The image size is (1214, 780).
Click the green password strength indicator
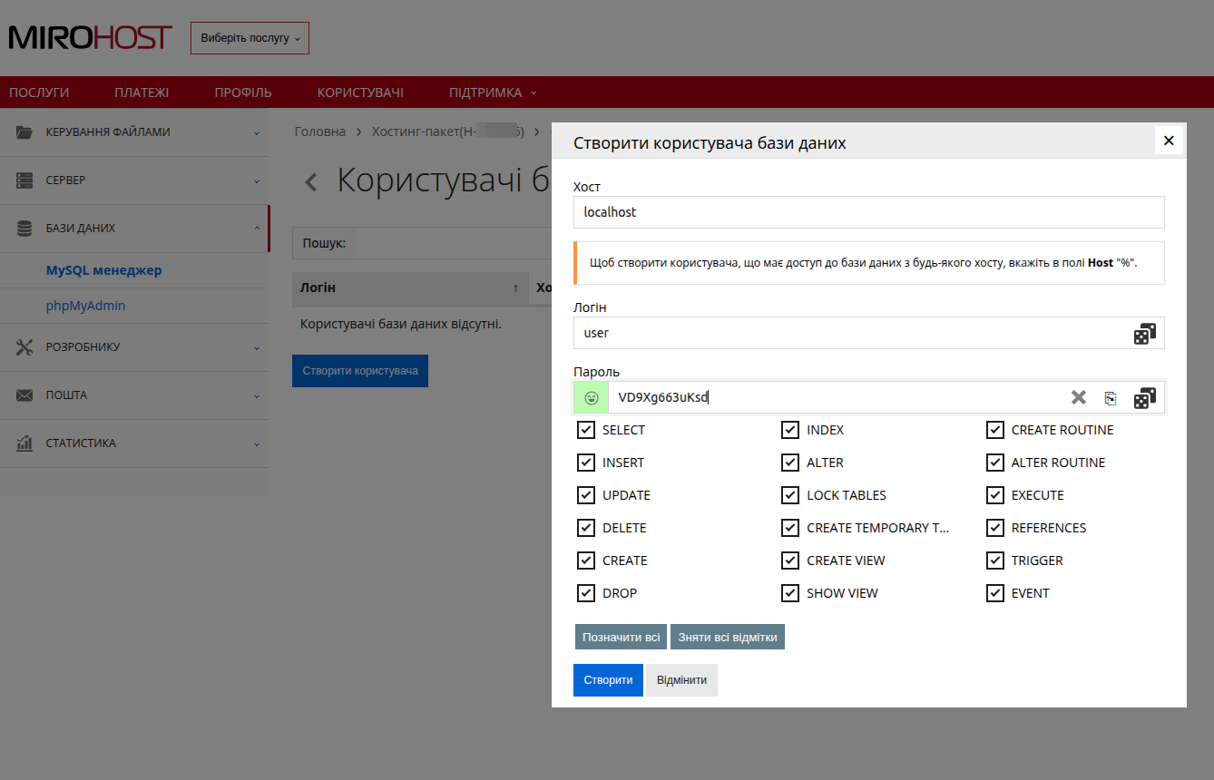[591, 397]
